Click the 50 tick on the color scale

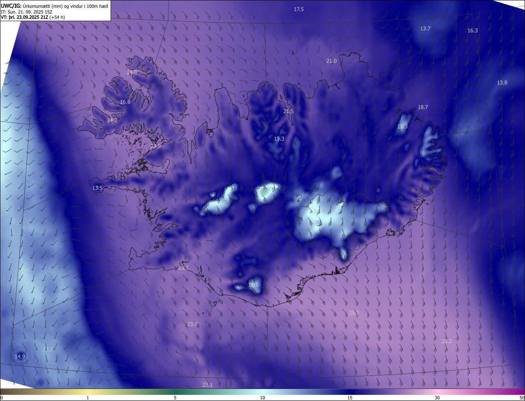click(x=522, y=398)
